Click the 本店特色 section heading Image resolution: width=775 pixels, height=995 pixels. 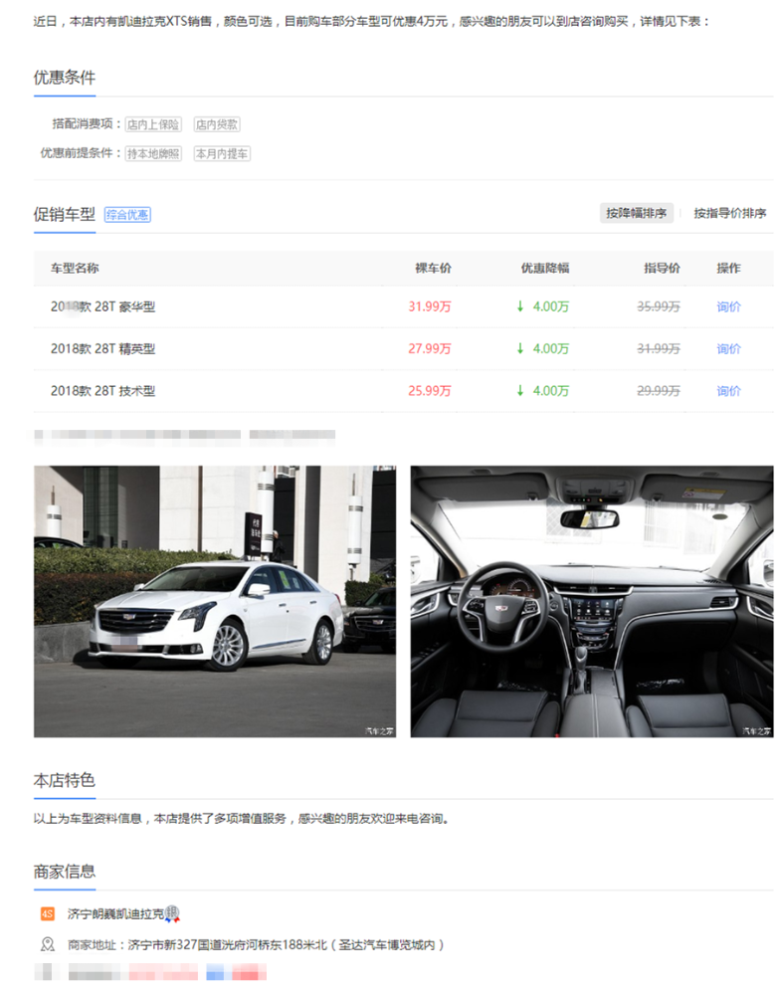pos(64,780)
